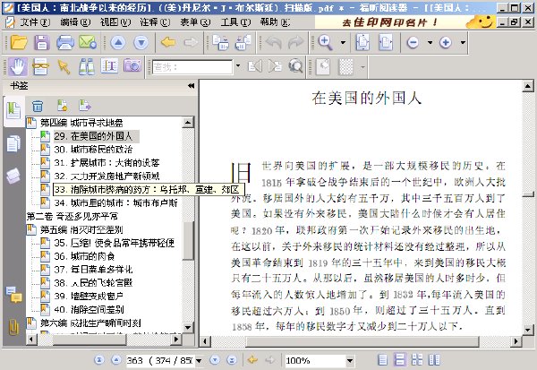Open the page number dropdown arrow
The height and width of the screenshot is (370, 537).
pos(199,360)
